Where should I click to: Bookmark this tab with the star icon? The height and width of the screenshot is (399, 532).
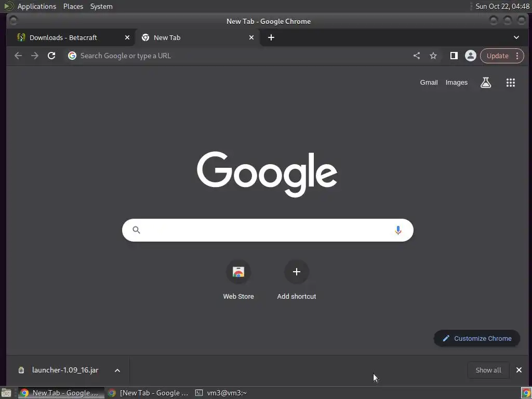click(x=433, y=56)
